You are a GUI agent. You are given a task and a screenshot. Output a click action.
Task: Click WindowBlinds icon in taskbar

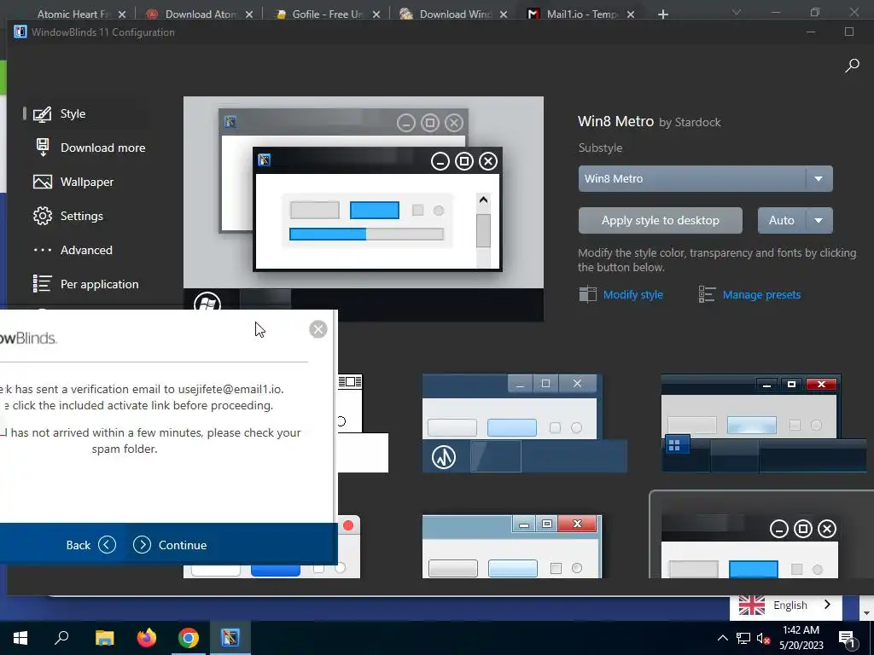(230, 638)
